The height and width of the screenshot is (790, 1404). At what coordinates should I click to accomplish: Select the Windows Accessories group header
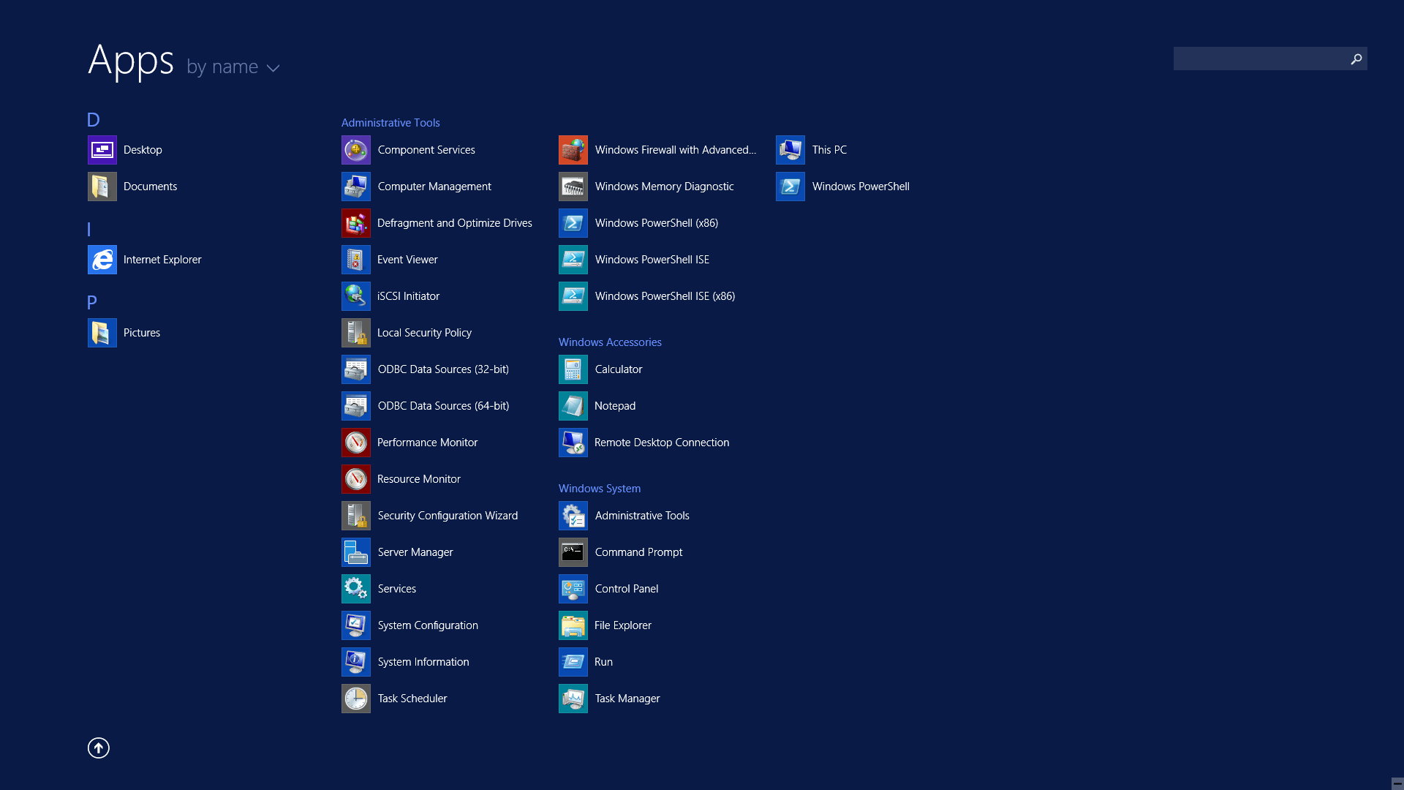click(610, 342)
